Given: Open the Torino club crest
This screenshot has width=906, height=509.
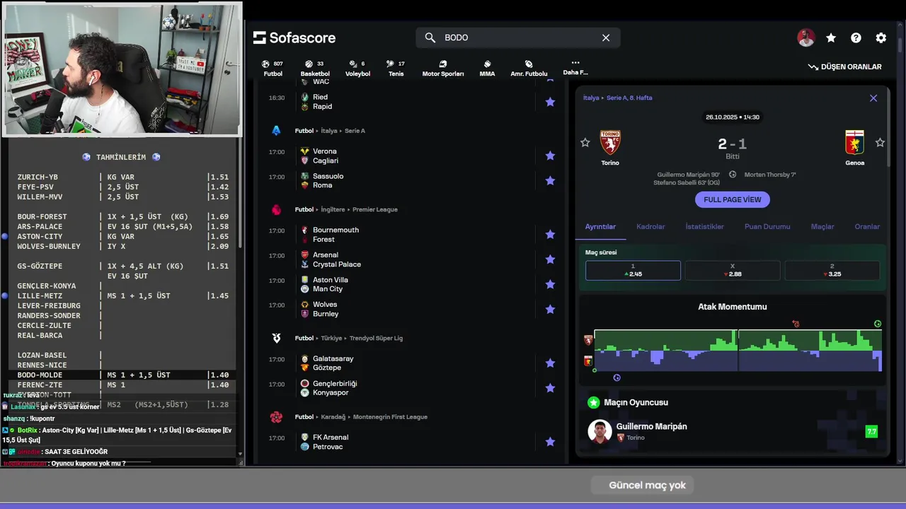Looking at the screenshot, I should (x=610, y=143).
